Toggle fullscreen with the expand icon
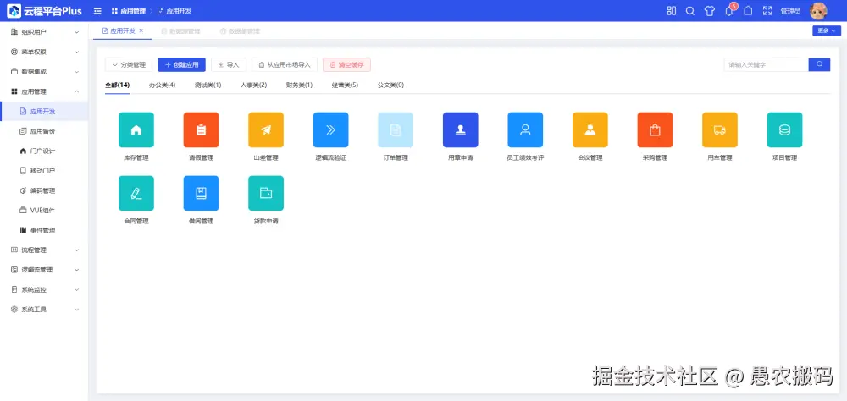The width and height of the screenshot is (847, 401). [x=767, y=11]
